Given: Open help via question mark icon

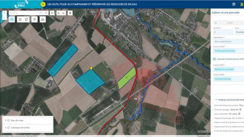Looking at the screenshot, I should (x=234, y=4).
